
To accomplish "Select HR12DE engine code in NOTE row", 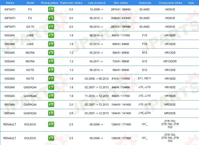I will (170, 70).
